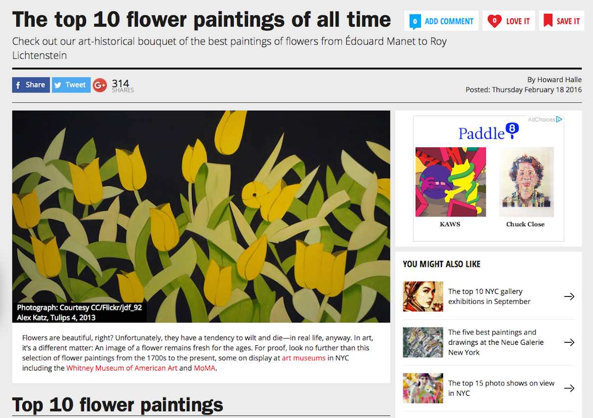Click the Google Plus share icon
This screenshot has height=418, width=593.
click(100, 85)
